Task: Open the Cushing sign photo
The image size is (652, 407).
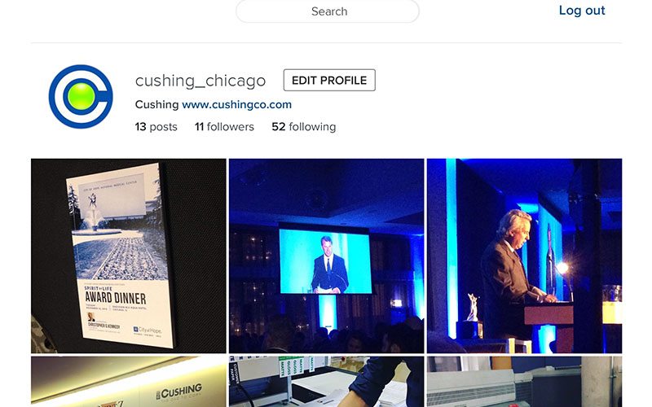Action: click(x=129, y=382)
